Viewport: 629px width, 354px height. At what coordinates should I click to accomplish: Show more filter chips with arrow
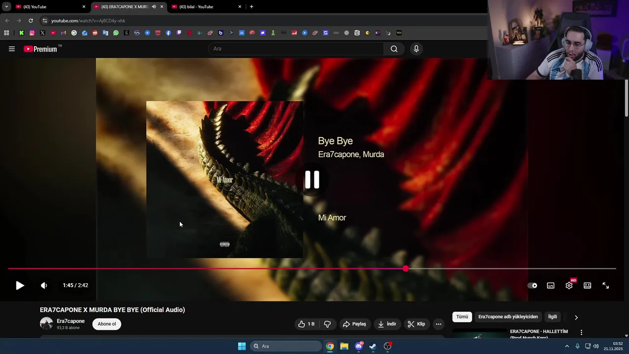coord(576,317)
